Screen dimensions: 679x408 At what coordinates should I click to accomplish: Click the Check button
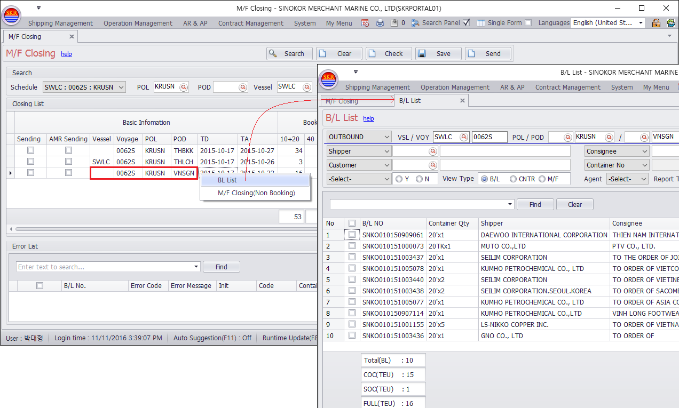389,54
